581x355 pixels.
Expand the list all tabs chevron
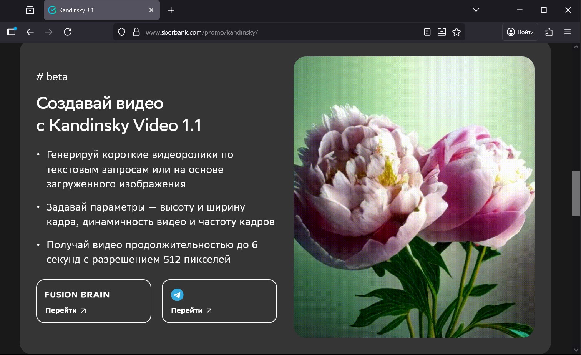click(x=476, y=10)
